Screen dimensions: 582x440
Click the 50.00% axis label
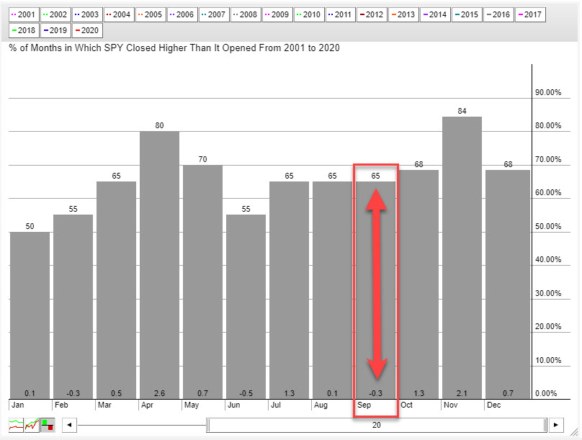point(548,226)
